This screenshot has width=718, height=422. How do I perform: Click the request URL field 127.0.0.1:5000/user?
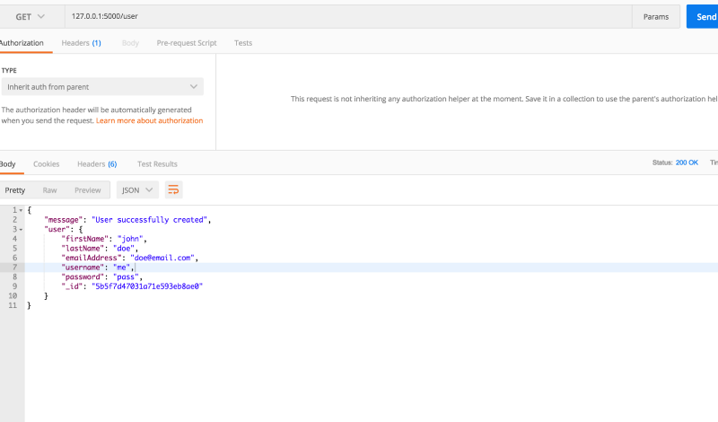click(348, 16)
